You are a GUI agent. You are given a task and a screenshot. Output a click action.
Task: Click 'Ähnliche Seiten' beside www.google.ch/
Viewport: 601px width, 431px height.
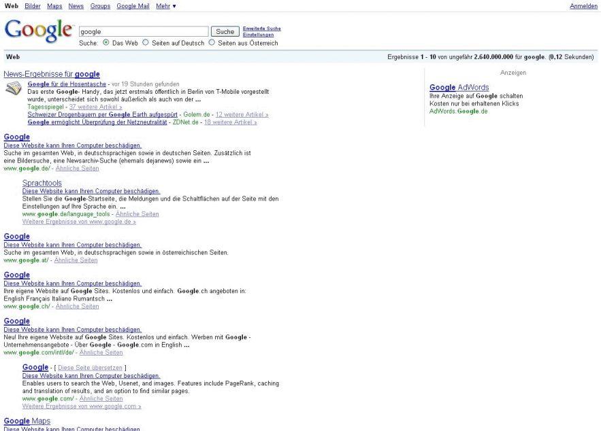[77, 306]
